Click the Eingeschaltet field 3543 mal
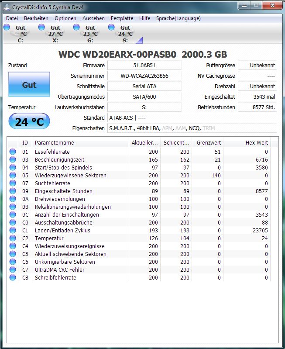Screen dimensions: 285x349 [x=258, y=97]
